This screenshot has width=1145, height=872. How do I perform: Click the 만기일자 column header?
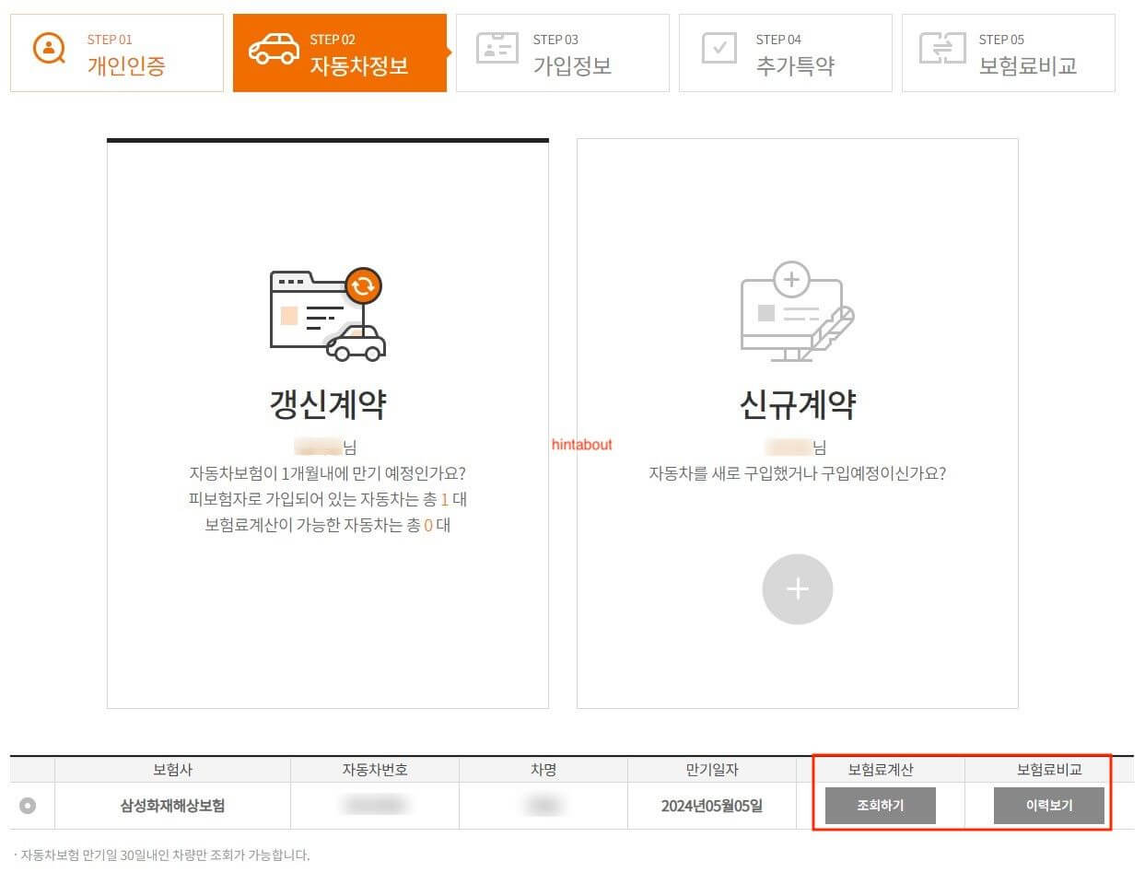(x=711, y=770)
